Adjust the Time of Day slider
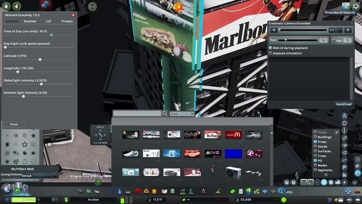Viewport: 362px width, 204px height. coord(51,35)
